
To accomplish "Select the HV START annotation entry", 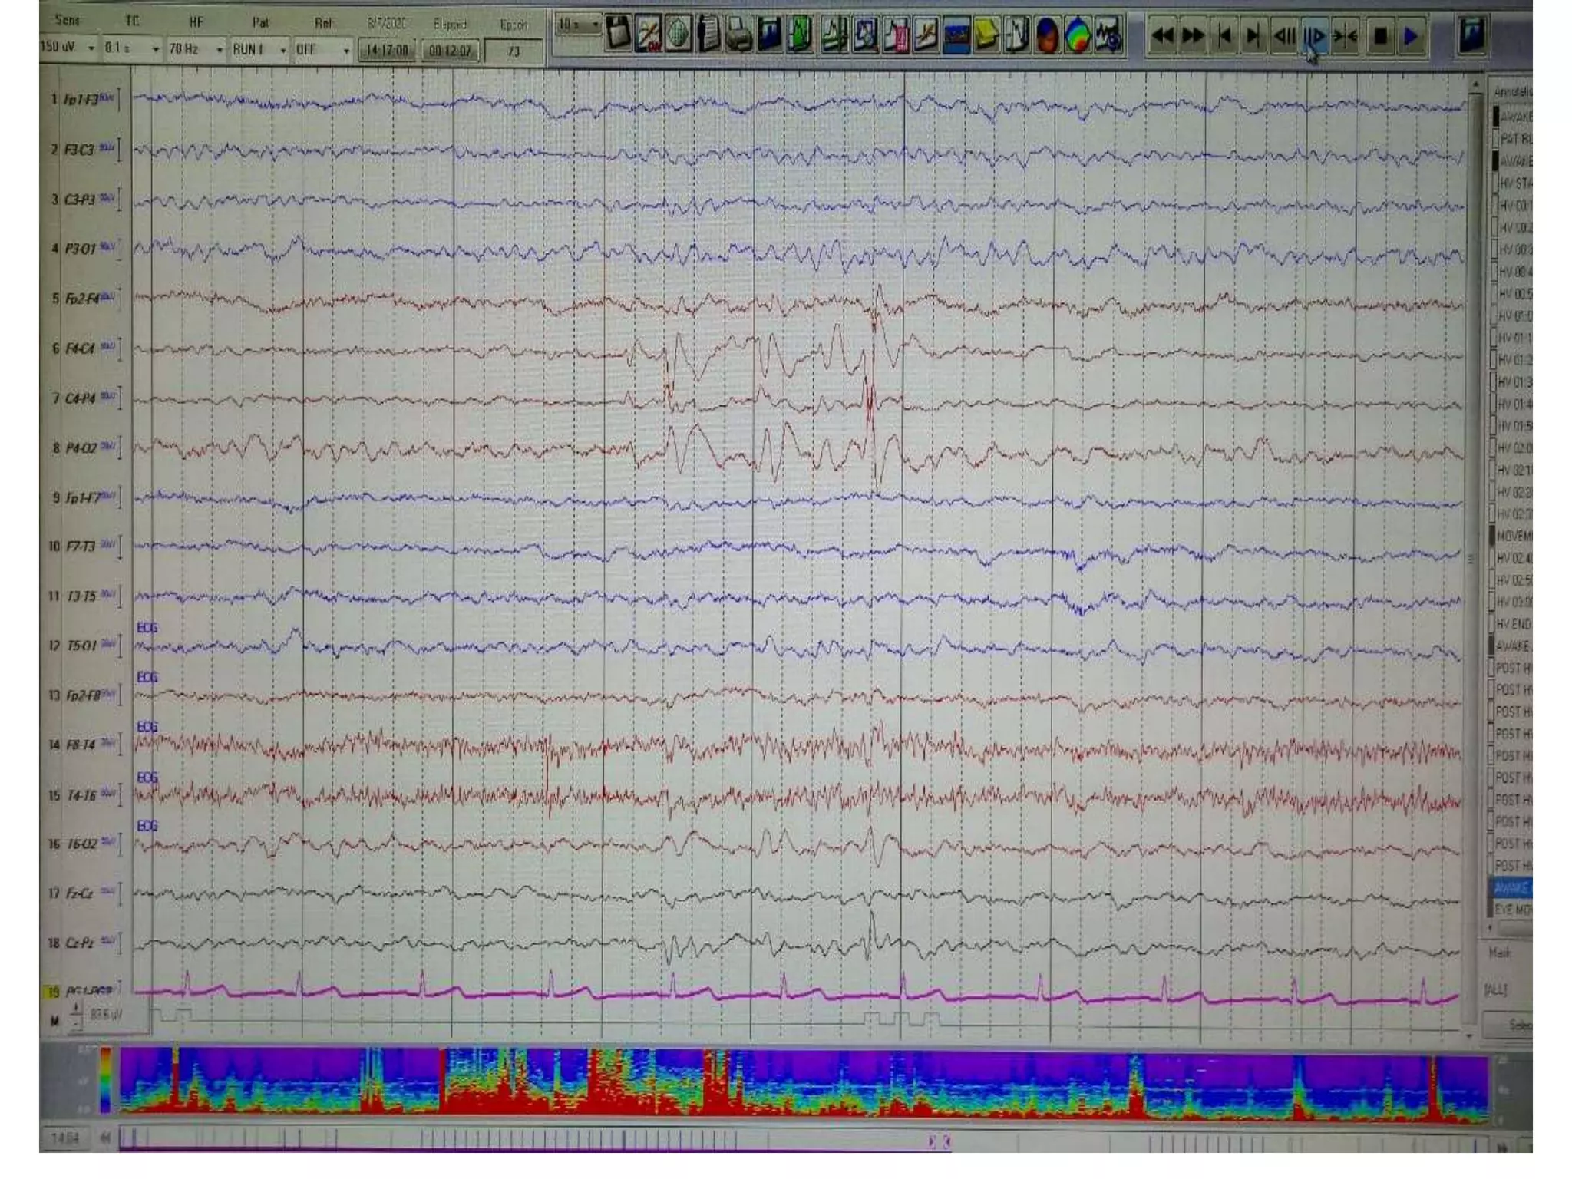I will pyautogui.click(x=1515, y=183).
